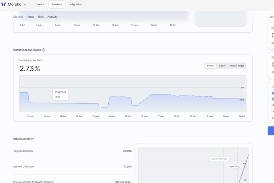
Task: Click the Instantaneous Rate chart label
Action: (x=31, y=60)
